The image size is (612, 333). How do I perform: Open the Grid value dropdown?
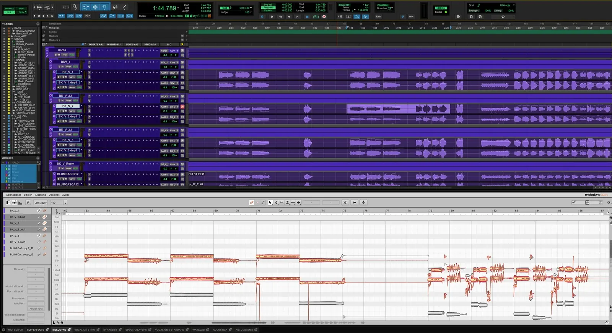251,8
